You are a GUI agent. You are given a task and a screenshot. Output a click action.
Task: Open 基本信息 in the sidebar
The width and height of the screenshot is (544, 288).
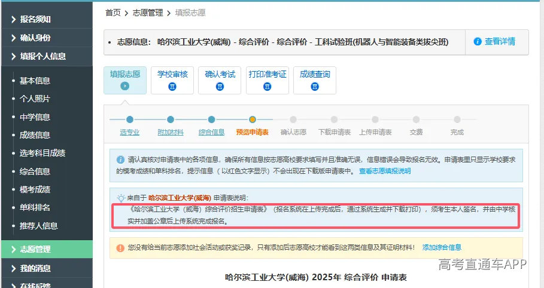[35, 81]
